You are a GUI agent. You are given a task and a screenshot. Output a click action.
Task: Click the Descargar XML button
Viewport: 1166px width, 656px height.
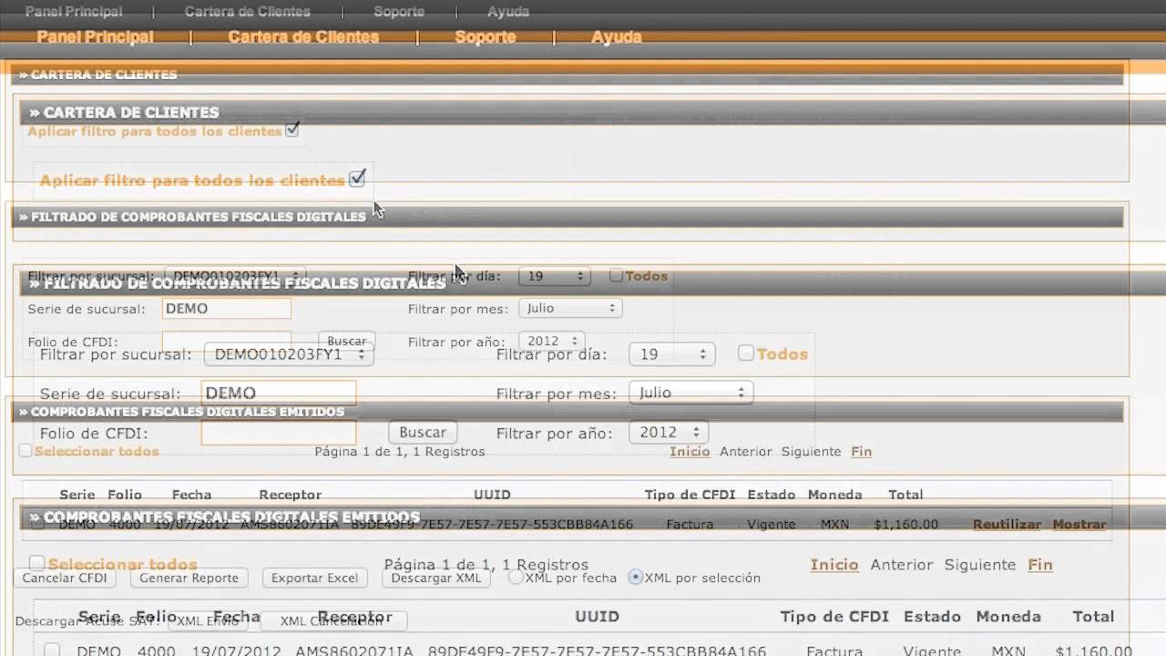[x=436, y=578]
